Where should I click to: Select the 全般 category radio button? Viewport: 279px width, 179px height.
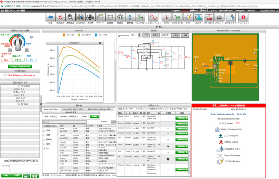click(44, 135)
